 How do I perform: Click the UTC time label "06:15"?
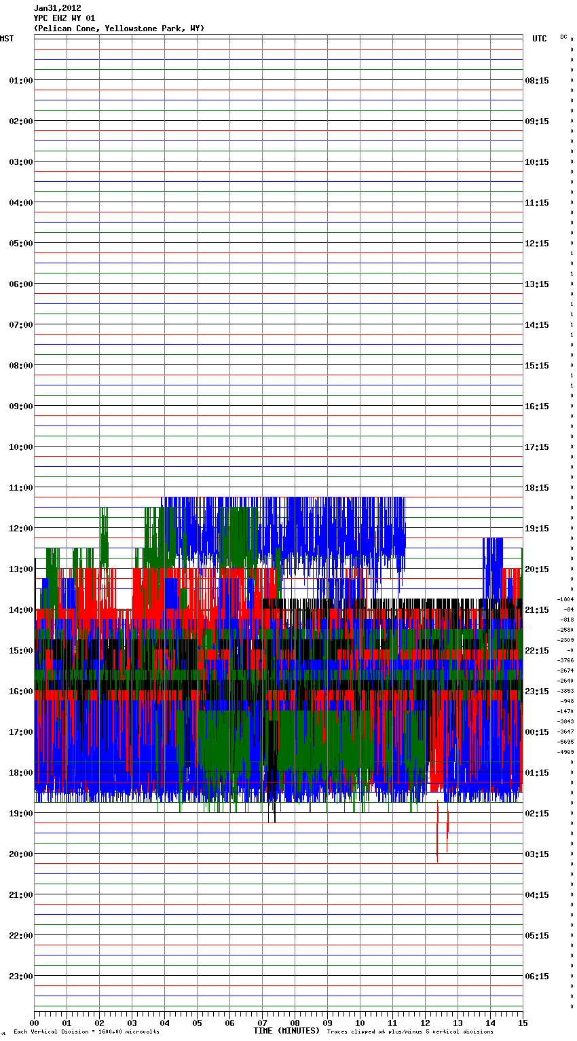pyautogui.click(x=537, y=977)
